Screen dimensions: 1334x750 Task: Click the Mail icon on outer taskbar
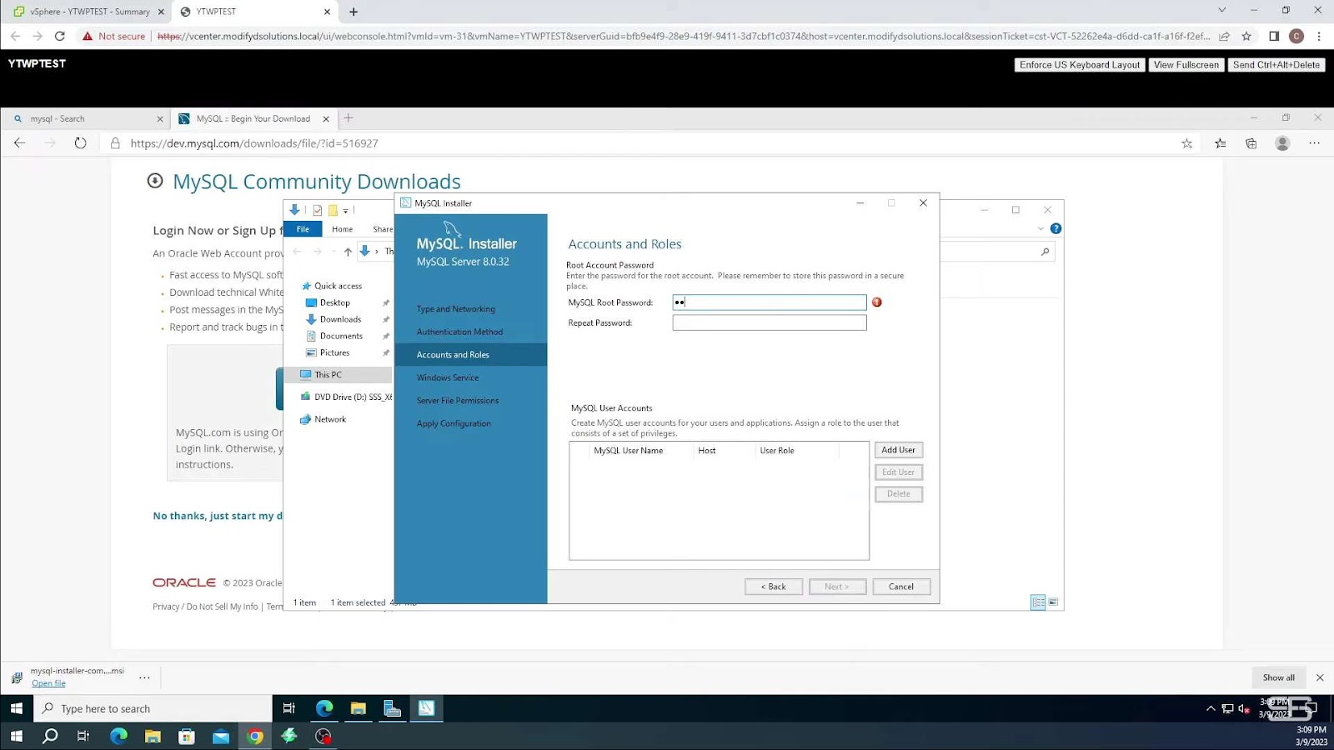[x=221, y=736]
